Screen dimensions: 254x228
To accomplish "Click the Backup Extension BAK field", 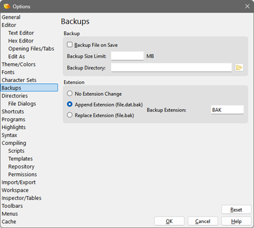I will click(x=227, y=110).
